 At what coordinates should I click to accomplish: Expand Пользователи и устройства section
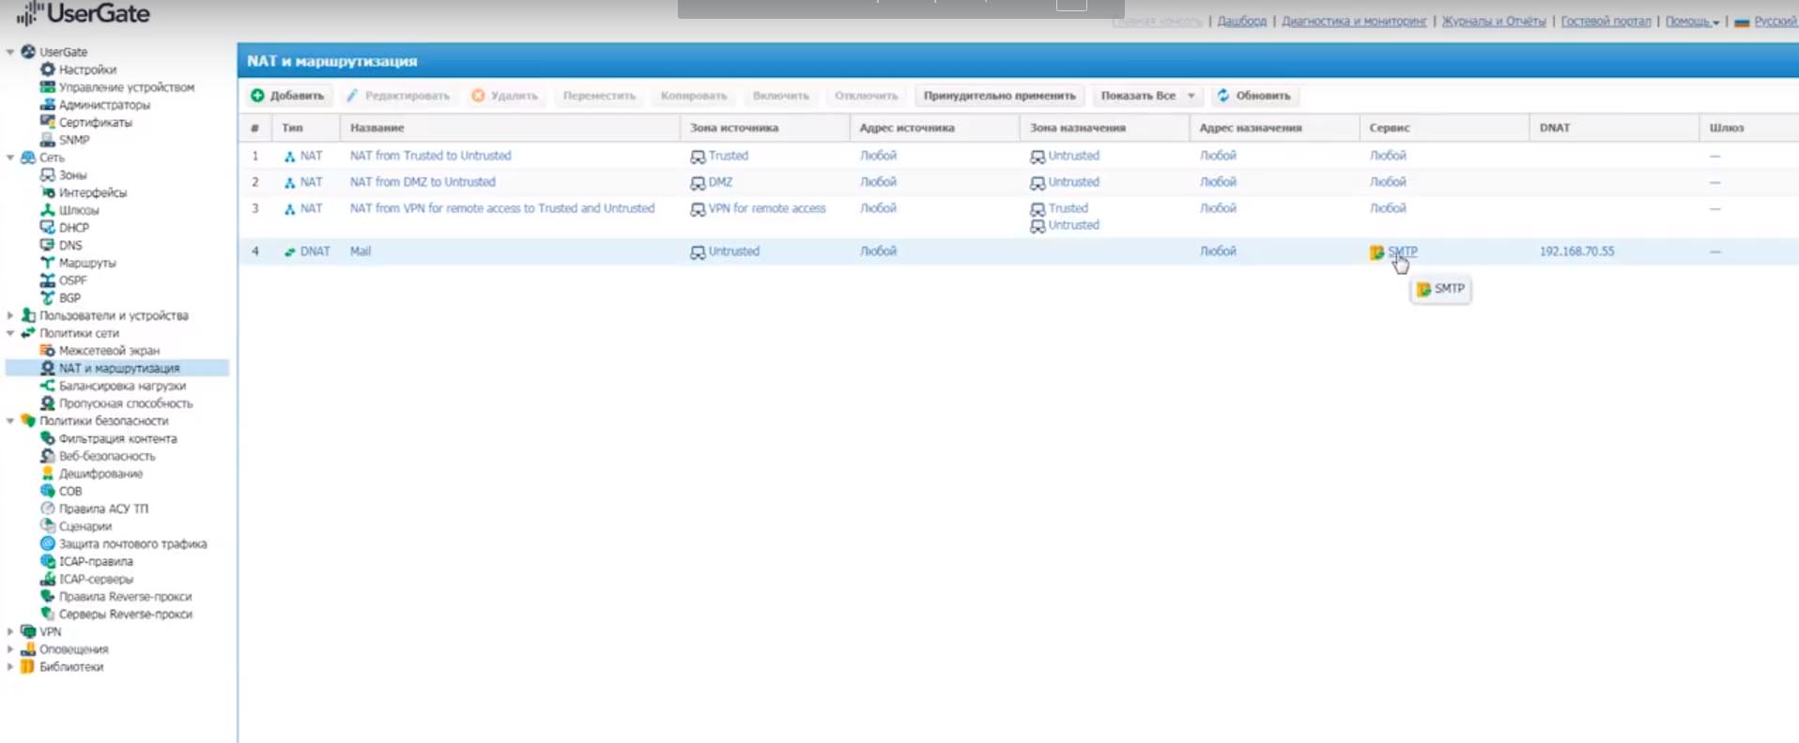click(10, 315)
